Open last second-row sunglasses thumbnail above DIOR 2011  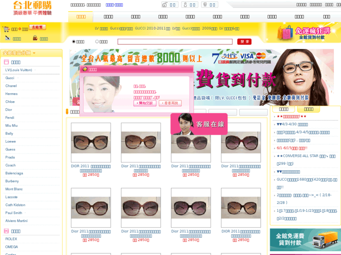click(241, 208)
